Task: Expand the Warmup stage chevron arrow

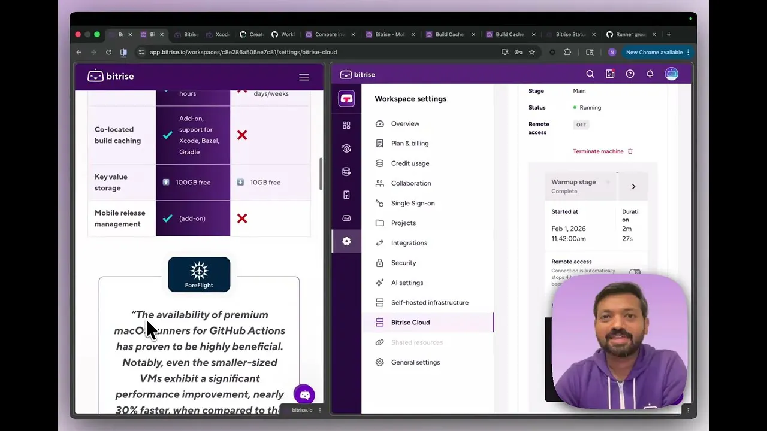Action: coord(633,186)
